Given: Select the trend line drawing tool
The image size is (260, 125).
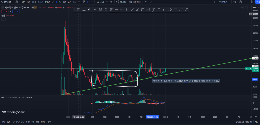Looking at the screenshot, I should pos(132,10).
